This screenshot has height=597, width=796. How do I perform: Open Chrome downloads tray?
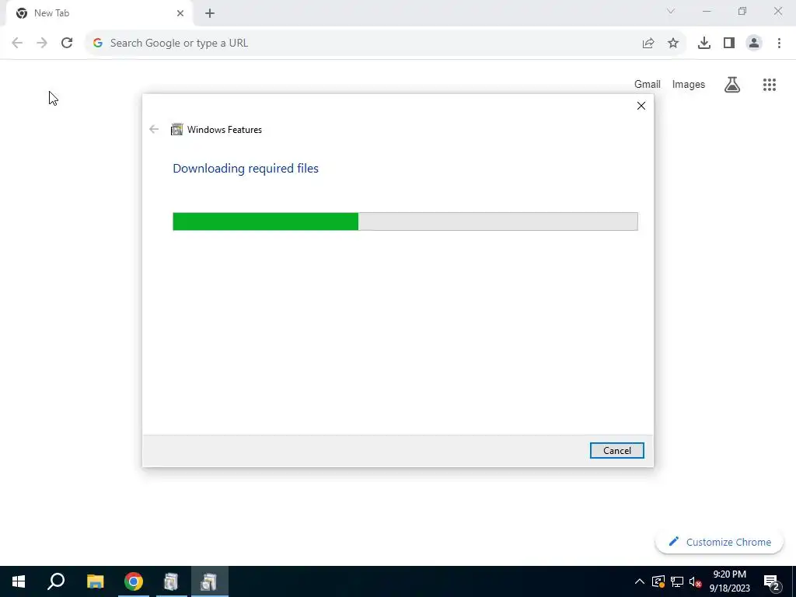pyautogui.click(x=704, y=44)
